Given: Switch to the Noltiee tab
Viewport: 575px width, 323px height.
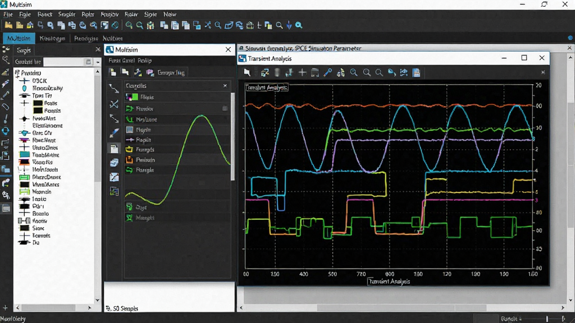Looking at the screenshot, I should pos(112,38).
